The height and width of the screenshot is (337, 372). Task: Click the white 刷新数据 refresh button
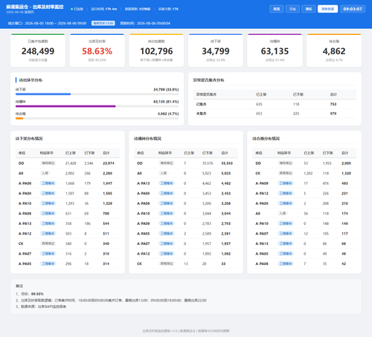tap(327, 9)
